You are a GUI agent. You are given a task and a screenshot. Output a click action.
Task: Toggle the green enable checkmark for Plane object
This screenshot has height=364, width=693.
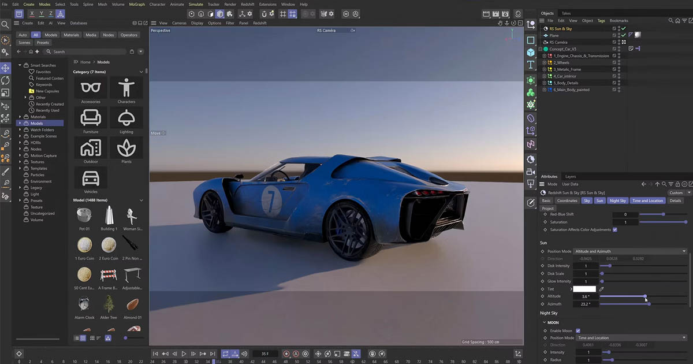624,35
